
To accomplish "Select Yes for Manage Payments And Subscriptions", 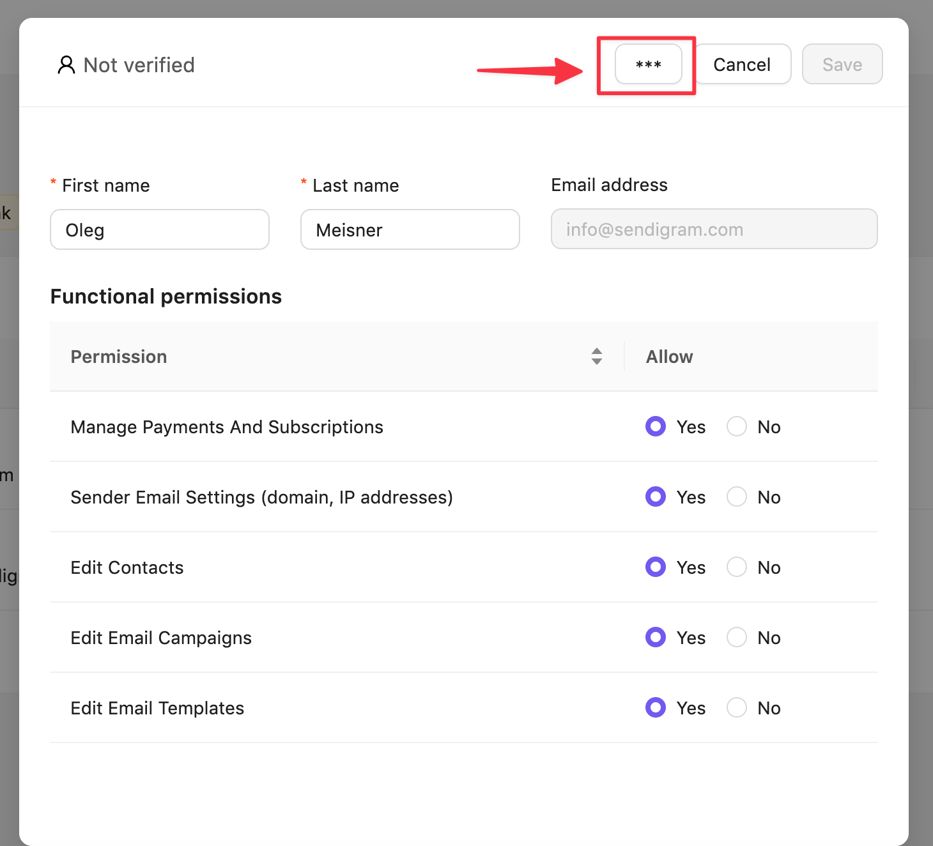I will [656, 426].
